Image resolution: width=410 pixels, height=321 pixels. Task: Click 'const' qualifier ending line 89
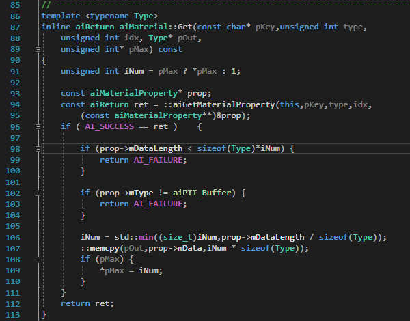coord(170,49)
